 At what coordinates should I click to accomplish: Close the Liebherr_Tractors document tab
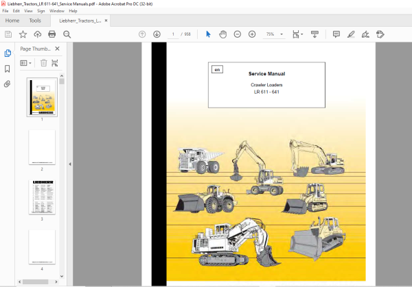click(106, 21)
